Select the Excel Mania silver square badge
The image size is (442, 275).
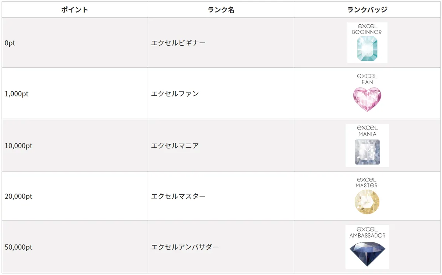pyautogui.click(x=367, y=145)
